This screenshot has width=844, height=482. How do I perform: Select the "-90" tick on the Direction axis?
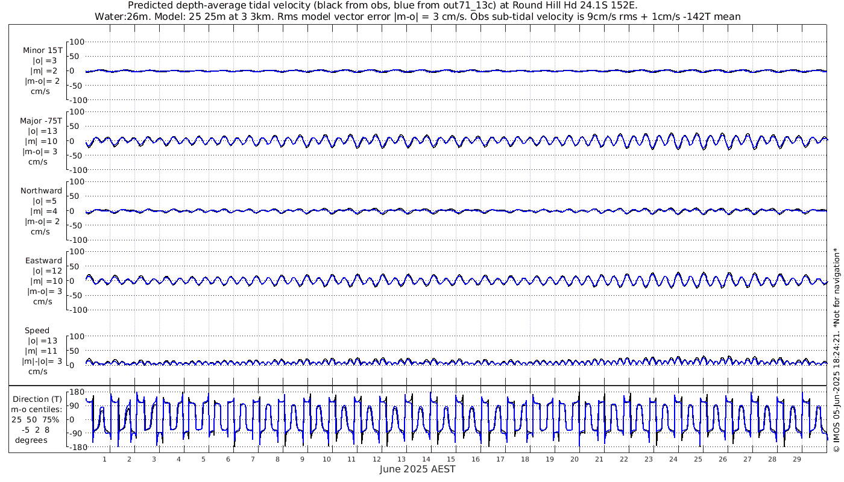pos(76,433)
